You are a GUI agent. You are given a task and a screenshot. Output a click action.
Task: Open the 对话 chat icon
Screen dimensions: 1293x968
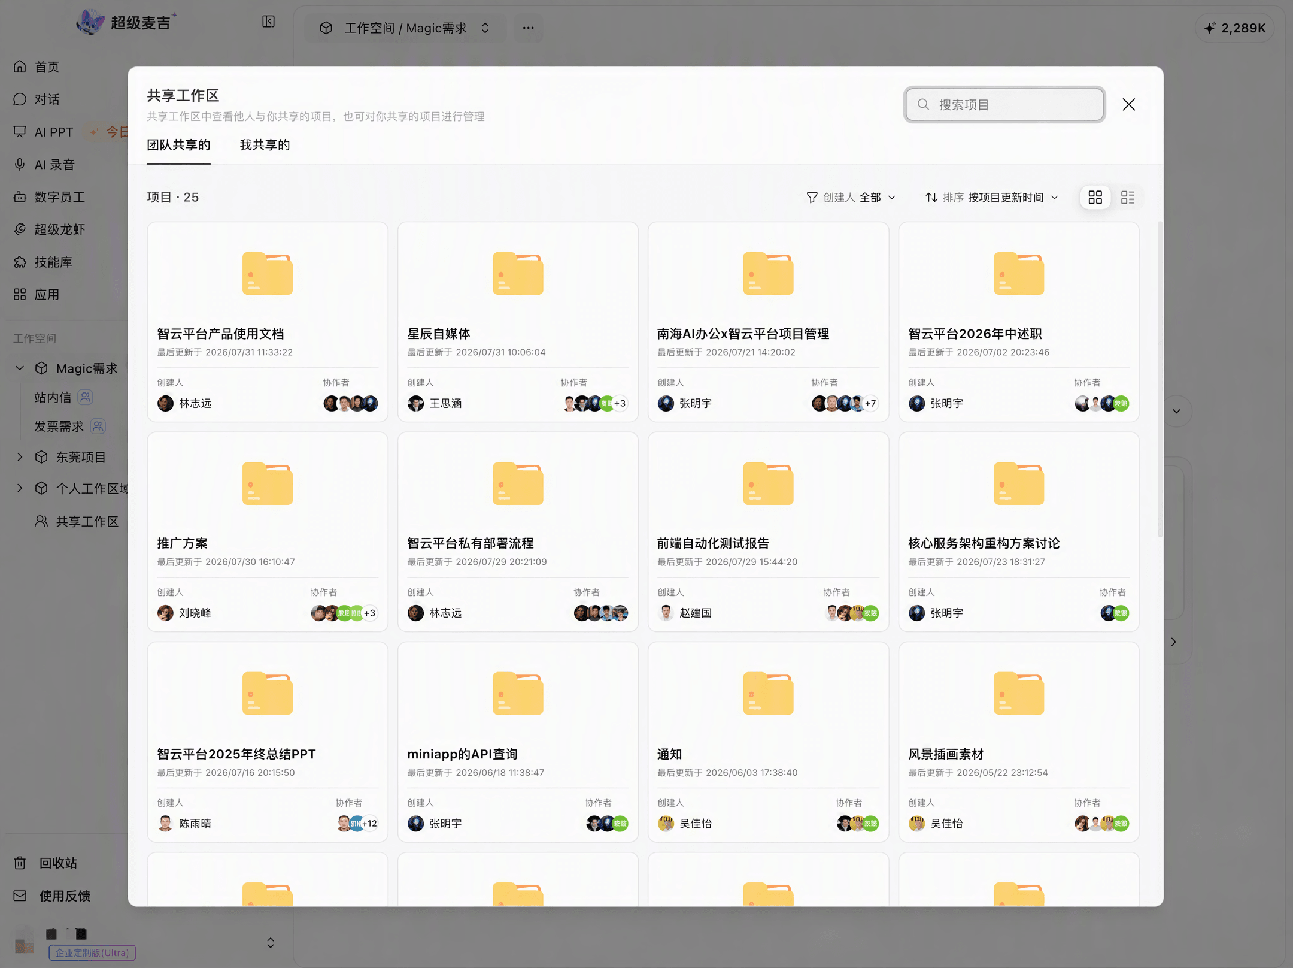coord(20,99)
